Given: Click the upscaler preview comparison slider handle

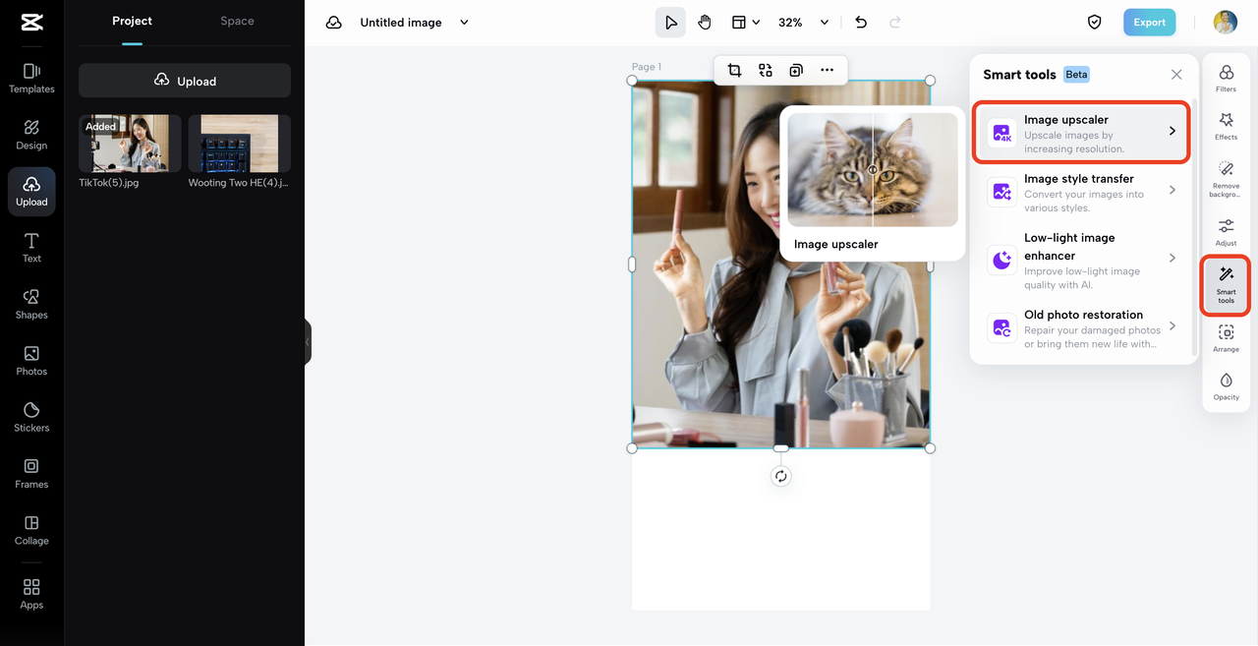Looking at the screenshot, I should (x=873, y=170).
